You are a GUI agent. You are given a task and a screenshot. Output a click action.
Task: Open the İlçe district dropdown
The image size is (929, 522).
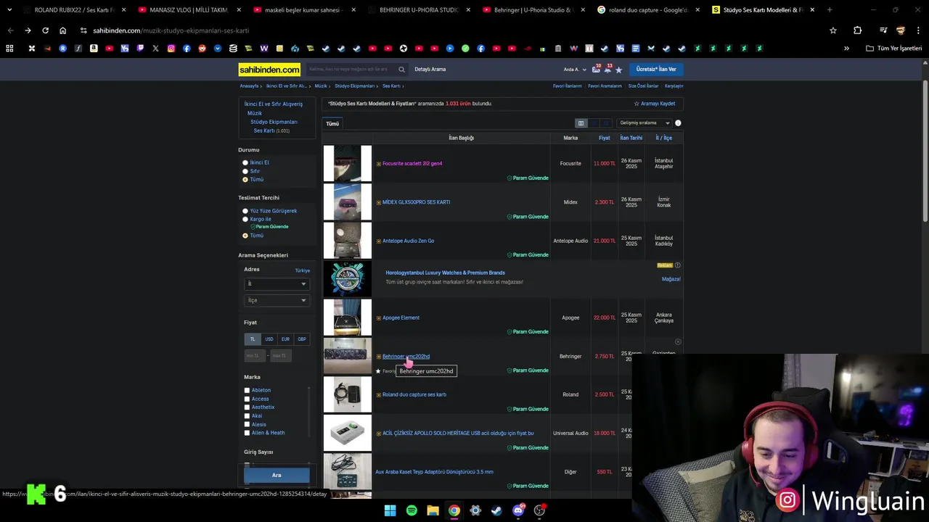tap(277, 300)
